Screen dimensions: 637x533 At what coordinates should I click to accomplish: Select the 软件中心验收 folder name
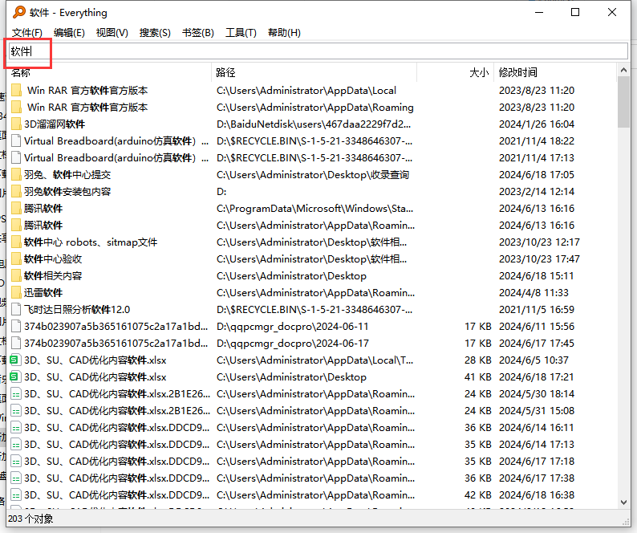[53, 259]
